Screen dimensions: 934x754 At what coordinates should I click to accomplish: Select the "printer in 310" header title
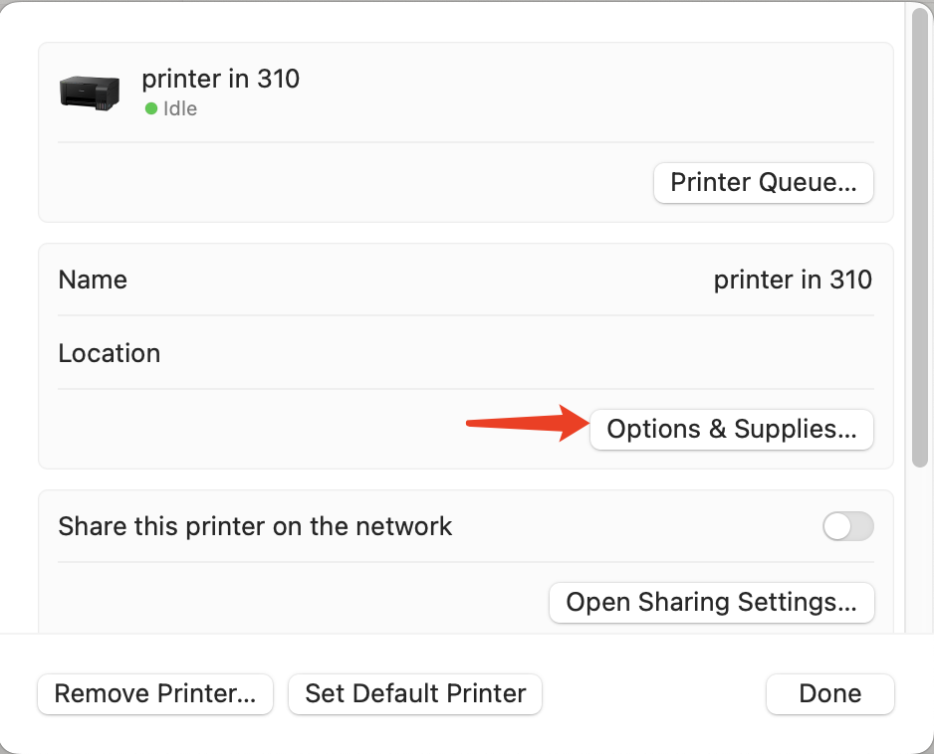[x=220, y=79]
